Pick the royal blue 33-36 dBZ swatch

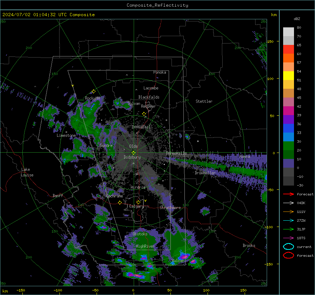pyautogui.click(x=288, y=128)
